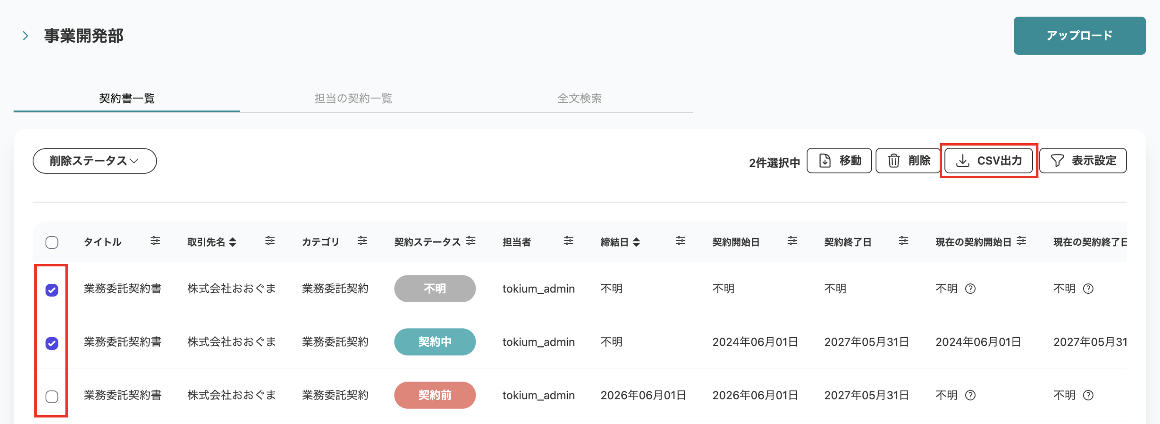Screen dimensions: 1160x424
Task: Open 業務委託契約書 title in 不明 status row
Action: pos(122,289)
